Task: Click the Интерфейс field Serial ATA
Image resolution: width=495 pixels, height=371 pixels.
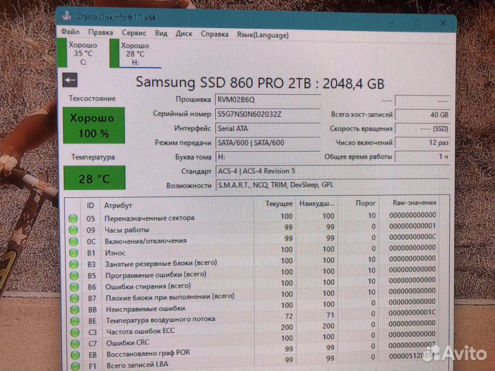Action: tap(267, 128)
